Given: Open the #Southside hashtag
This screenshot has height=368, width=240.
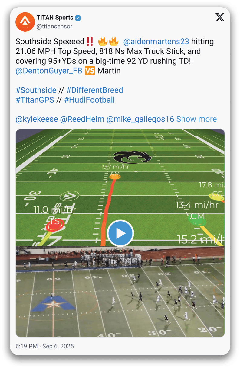Looking at the screenshot, I should pyautogui.click(x=36, y=90).
